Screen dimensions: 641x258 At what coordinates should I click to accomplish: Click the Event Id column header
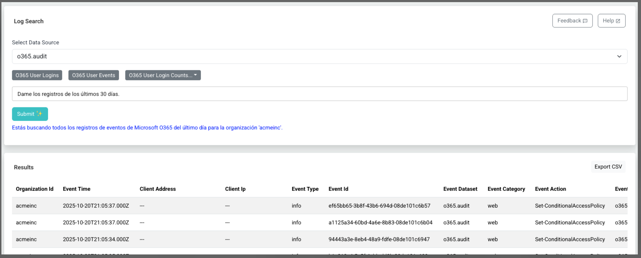[x=338, y=189]
